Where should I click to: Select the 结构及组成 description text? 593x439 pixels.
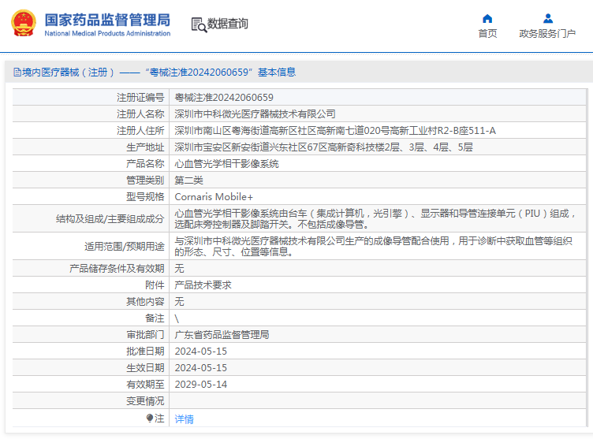point(375,218)
